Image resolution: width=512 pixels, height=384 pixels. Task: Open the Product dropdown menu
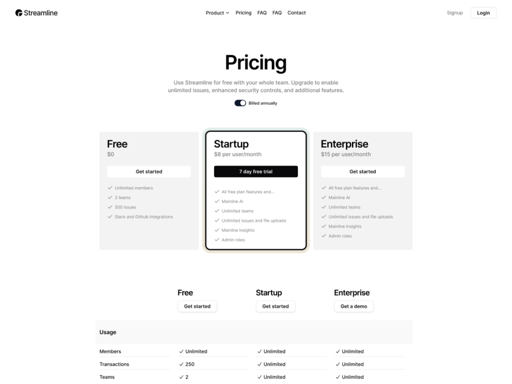tap(217, 12)
